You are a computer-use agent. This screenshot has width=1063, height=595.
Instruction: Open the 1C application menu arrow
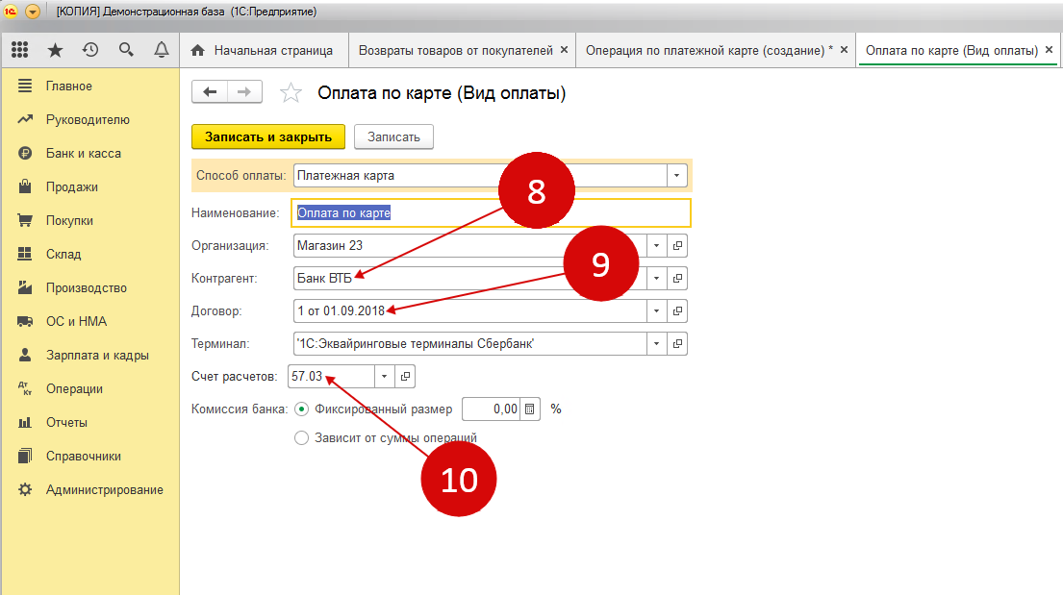click(x=32, y=12)
